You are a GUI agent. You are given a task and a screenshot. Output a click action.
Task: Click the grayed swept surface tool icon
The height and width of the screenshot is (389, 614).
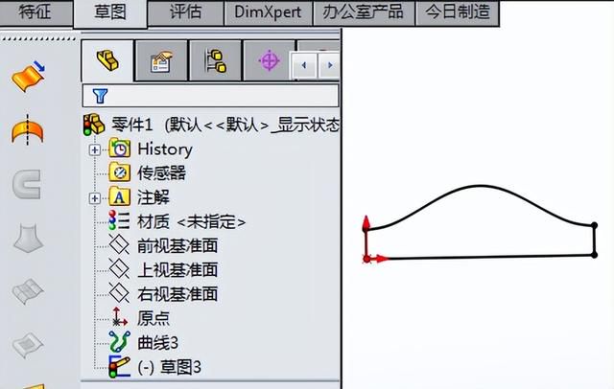[x=27, y=184]
